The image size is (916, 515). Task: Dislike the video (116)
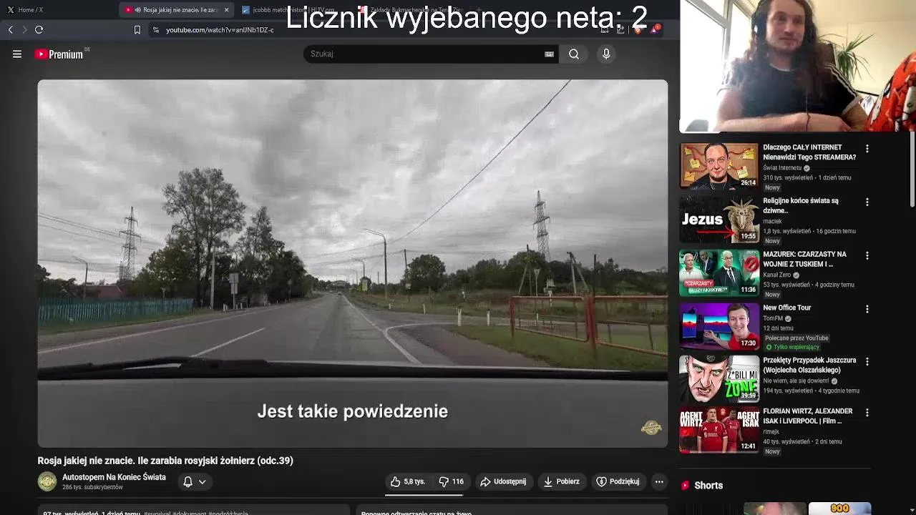click(x=452, y=481)
